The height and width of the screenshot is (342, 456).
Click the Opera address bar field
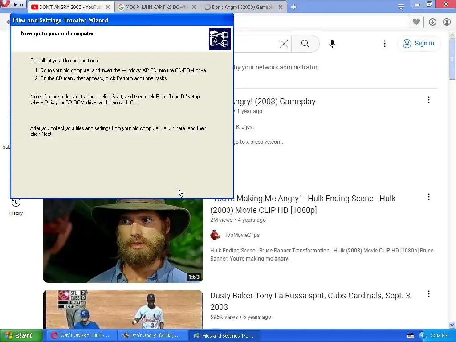click(x=322, y=22)
